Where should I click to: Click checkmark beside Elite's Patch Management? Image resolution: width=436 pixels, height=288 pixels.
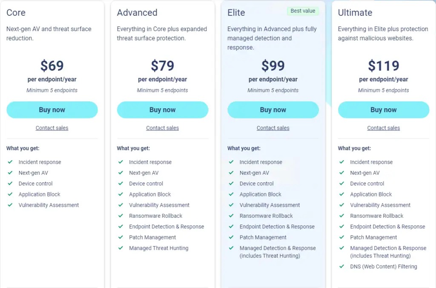231,237
